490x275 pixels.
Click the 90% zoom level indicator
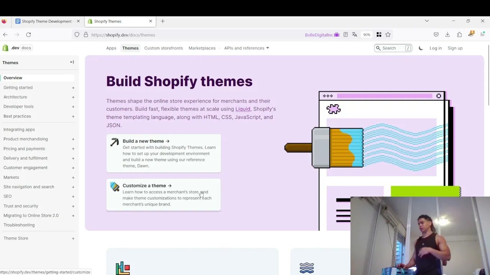tap(367, 35)
